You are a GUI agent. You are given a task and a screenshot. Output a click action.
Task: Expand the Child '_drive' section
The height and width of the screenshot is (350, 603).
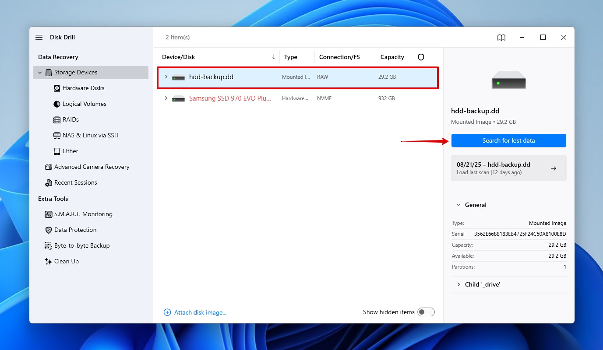458,284
